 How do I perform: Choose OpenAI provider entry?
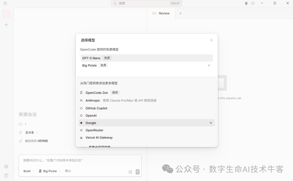[x=147, y=115]
